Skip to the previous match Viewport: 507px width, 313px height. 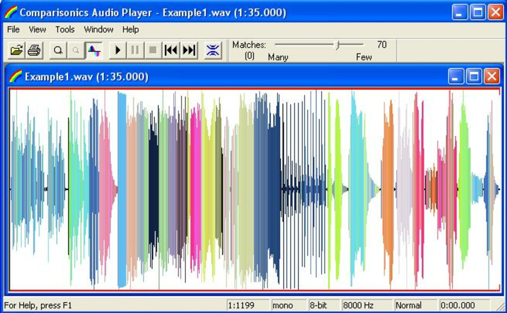171,50
